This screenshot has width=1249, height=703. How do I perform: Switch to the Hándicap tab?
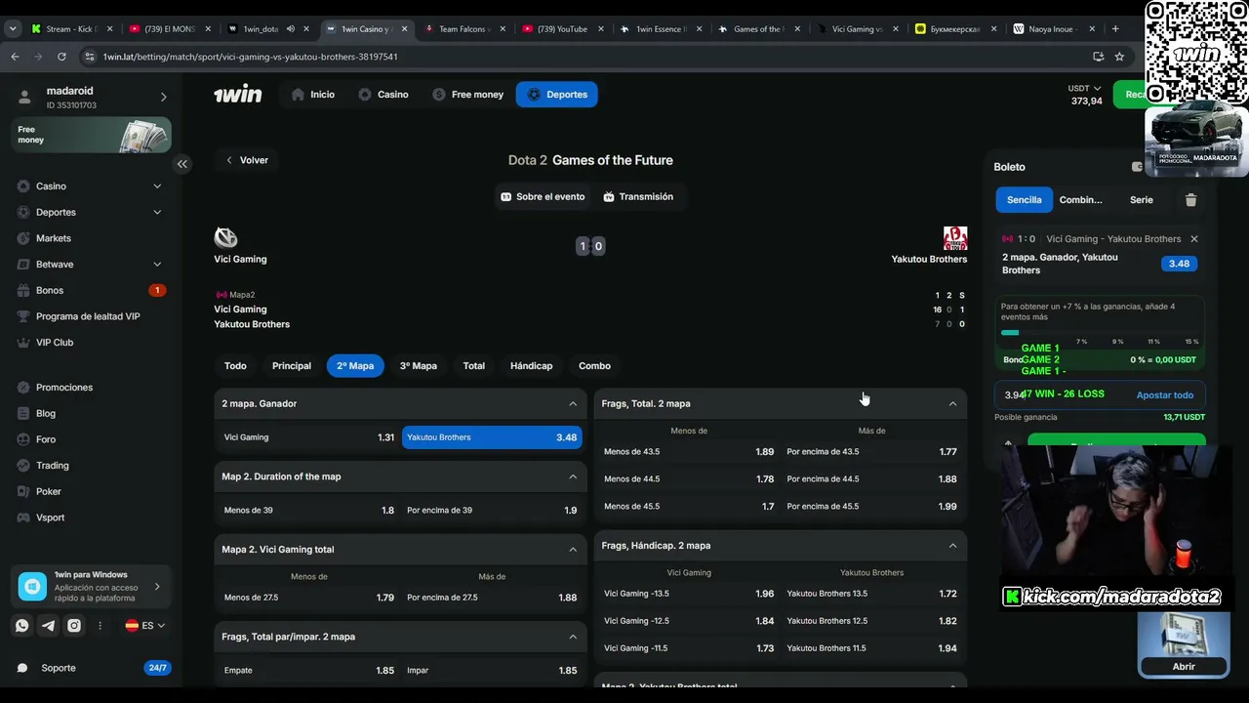coord(531,366)
